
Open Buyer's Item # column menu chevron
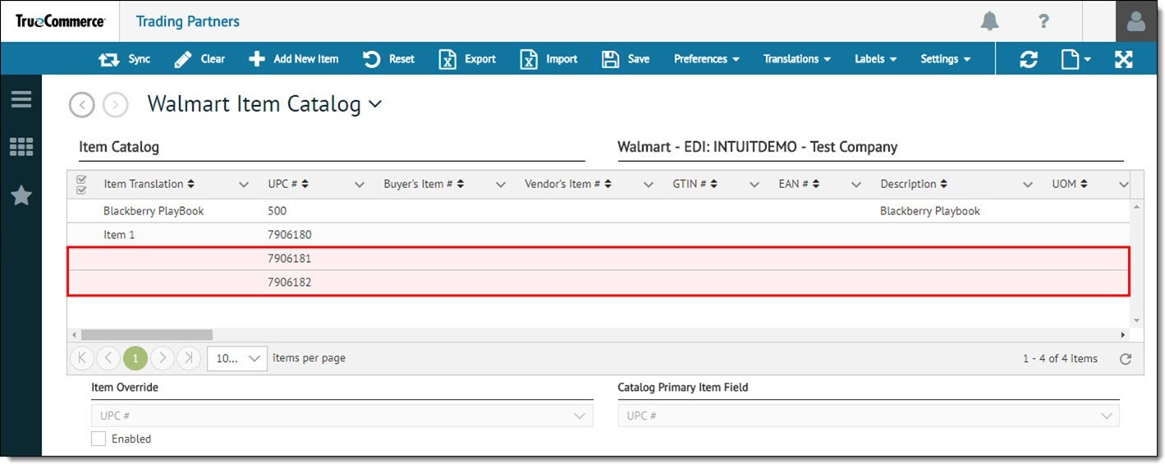[x=501, y=185]
